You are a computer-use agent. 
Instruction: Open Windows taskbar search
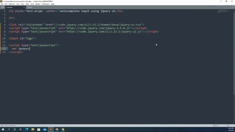(9, 129)
